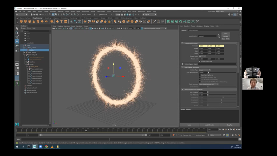Image resolution: width=277 pixels, height=156 pixels.
Task: Open the nParticles menu
Action: 60,11
